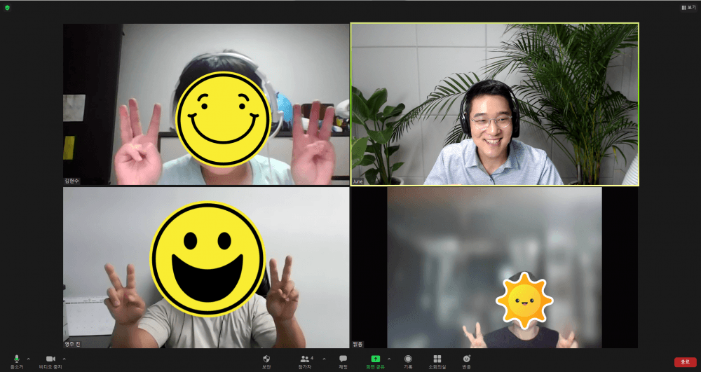Screen dimensions: 701x372
Task: Click the 맑음 participant name label
Action: pos(359,344)
